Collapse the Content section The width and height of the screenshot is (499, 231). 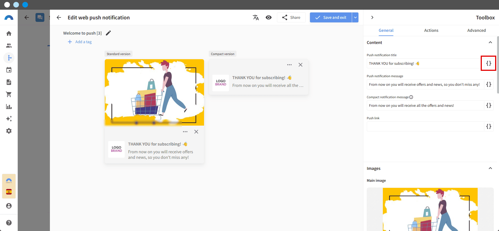pyautogui.click(x=490, y=42)
